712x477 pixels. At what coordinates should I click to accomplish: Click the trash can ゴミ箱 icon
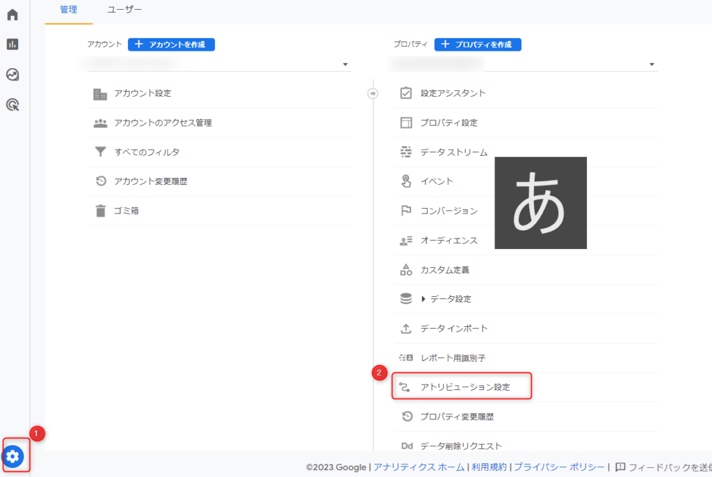(101, 211)
